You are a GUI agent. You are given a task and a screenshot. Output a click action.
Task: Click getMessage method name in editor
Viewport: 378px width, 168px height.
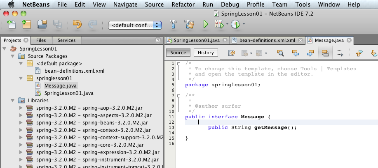271,127
